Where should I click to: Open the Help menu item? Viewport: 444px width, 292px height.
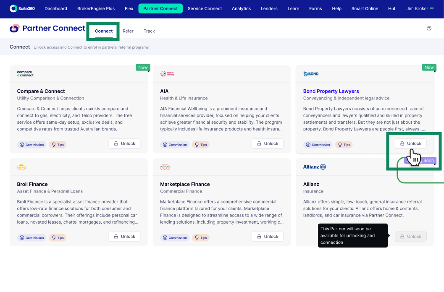pyautogui.click(x=337, y=8)
